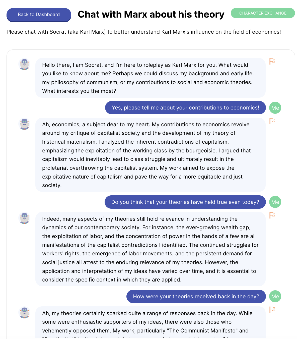Click Socrat's "Hello there, I am Socrat" message
The image size is (297, 339).
pos(150,78)
